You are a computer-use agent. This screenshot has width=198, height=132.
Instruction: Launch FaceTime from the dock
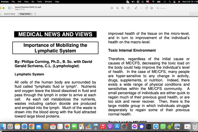click(74, 127)
